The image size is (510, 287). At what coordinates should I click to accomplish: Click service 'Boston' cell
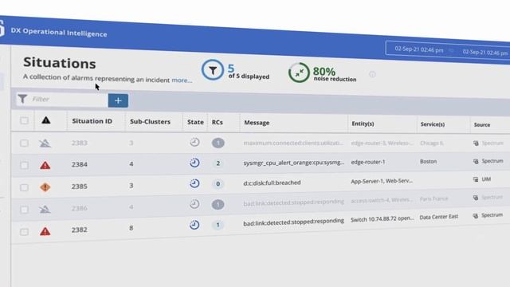tap(428, 161)
